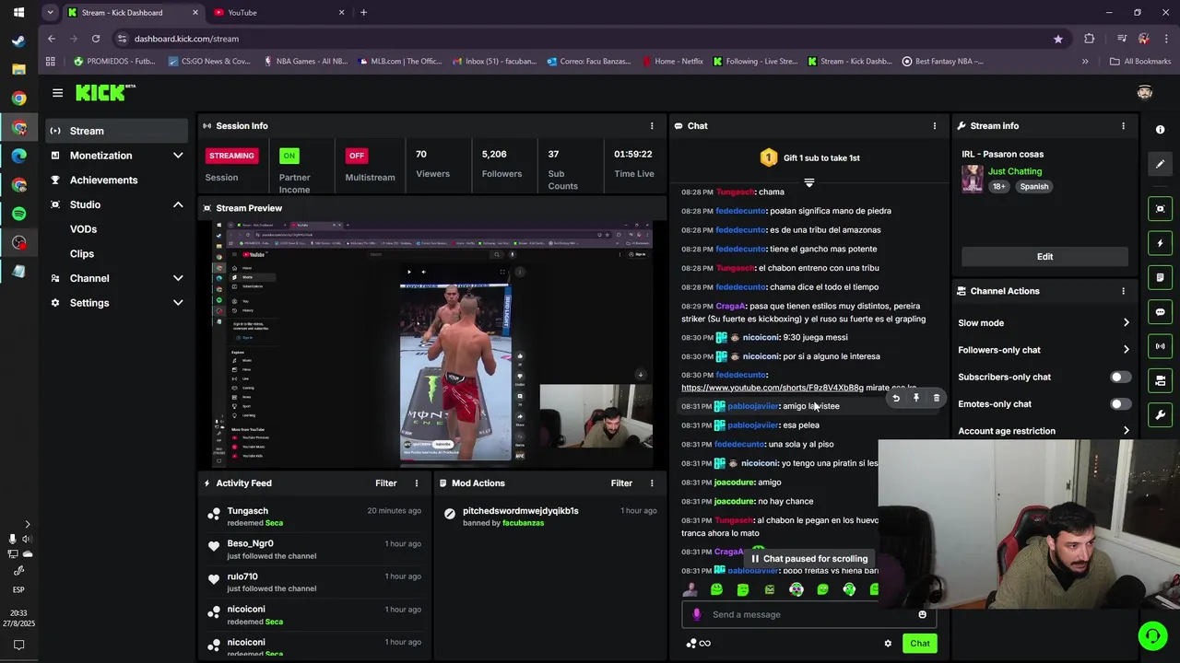Viewport: 1180px width, 663px height.
Task: Open the Activity Feed three-dot menu
Action: tap(417, 483)
